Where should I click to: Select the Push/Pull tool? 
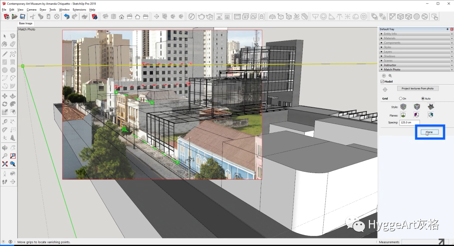point(13,96)
